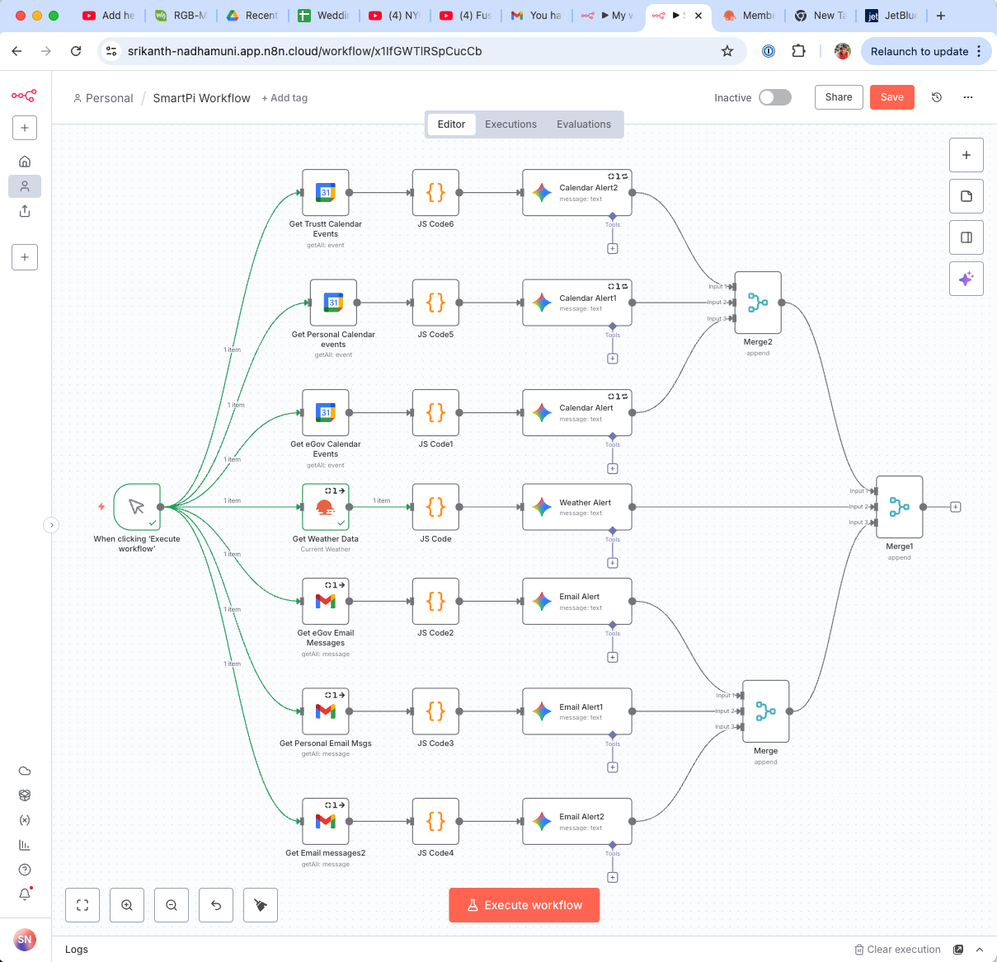Fit the workflow to the view
This screenshot has width=997, height=962.
click(x=82, y=904)
